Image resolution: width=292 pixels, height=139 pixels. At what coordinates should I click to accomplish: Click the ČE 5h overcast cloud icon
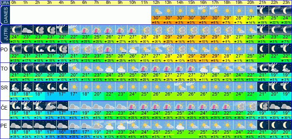click(x=75, y=106)
